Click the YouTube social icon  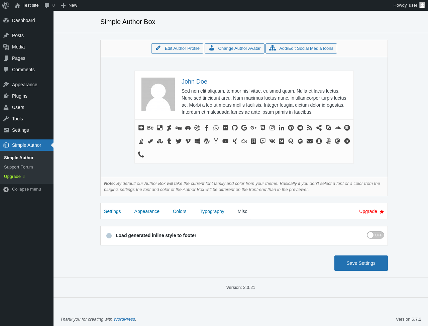[x=225, y=141]
